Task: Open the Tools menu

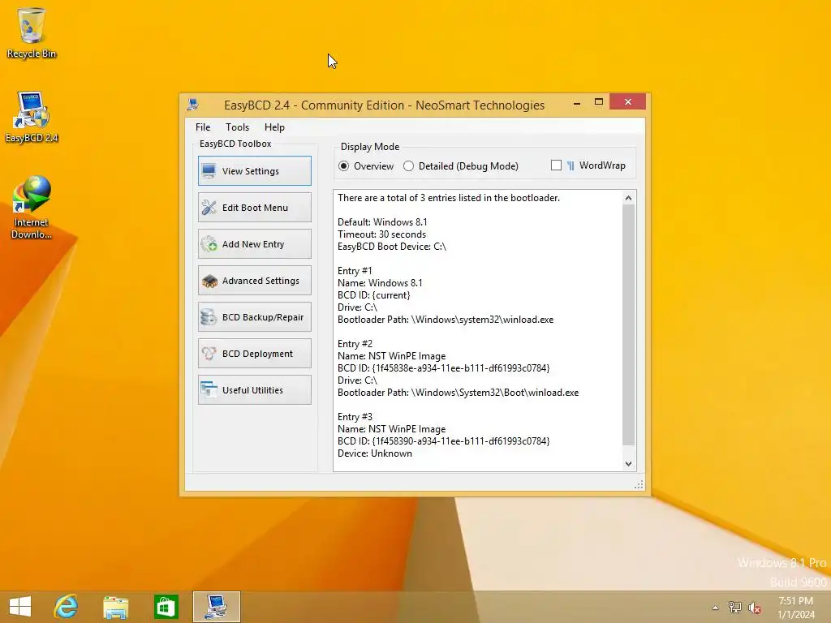Action: 237,127
